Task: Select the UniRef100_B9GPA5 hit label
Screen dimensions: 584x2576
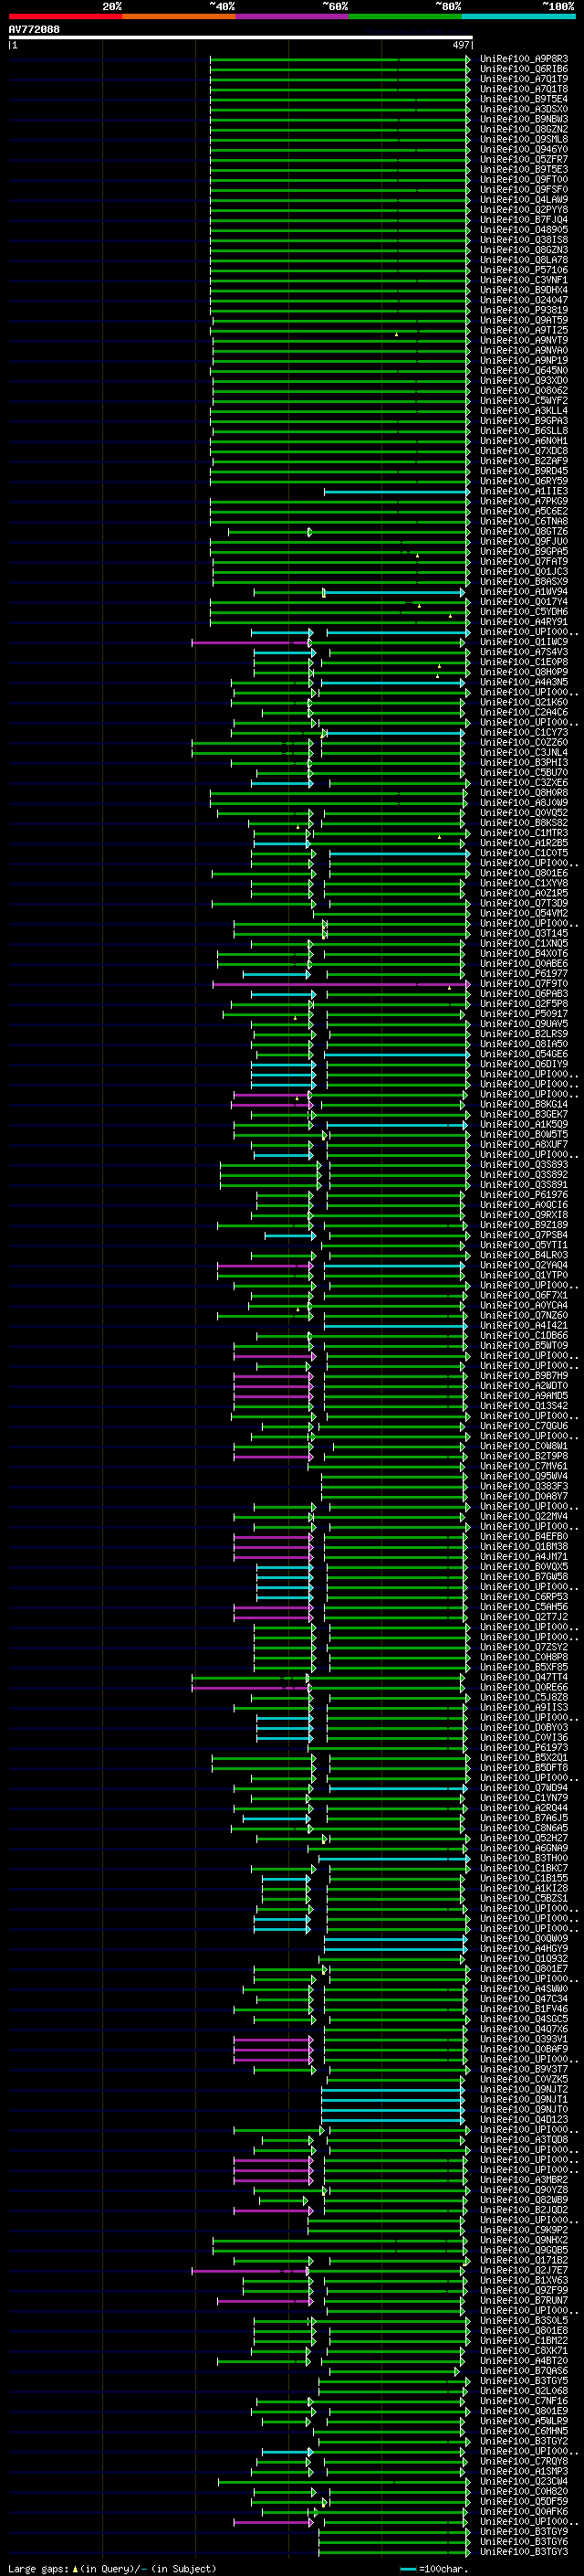Action: [524, 551]
